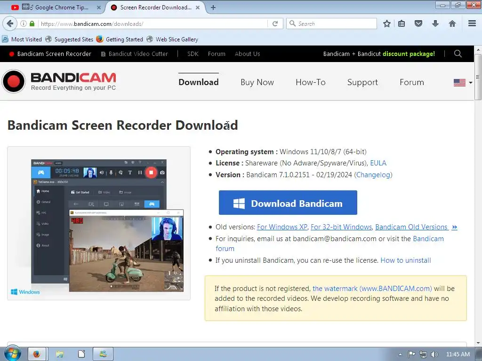Open the Support nav item

pos(362,82)
